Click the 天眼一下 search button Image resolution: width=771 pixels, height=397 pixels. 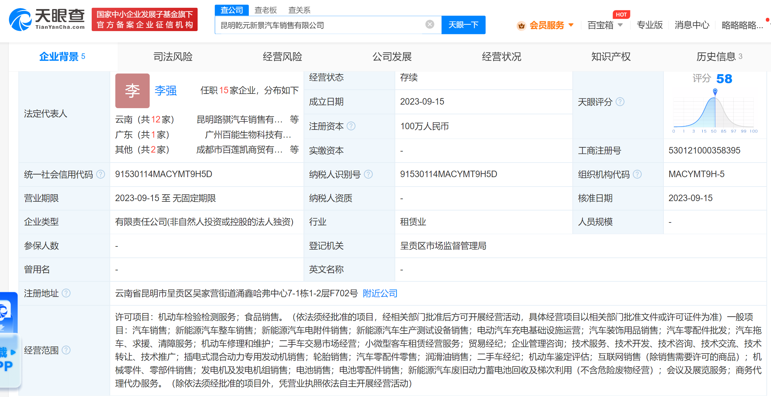click(463, 25)
